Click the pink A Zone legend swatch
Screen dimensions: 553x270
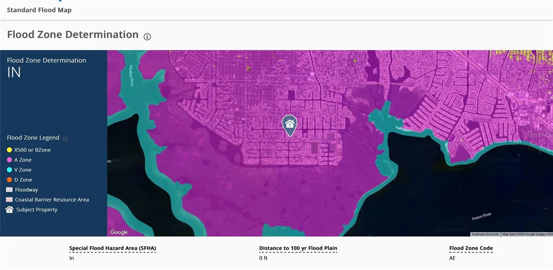point(9,160)
